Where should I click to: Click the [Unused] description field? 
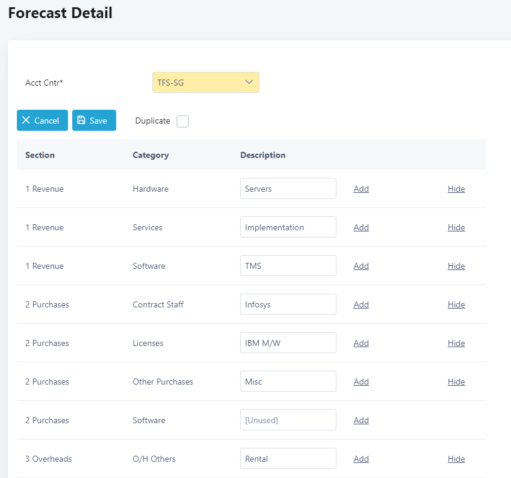click(x=288, y=420)
